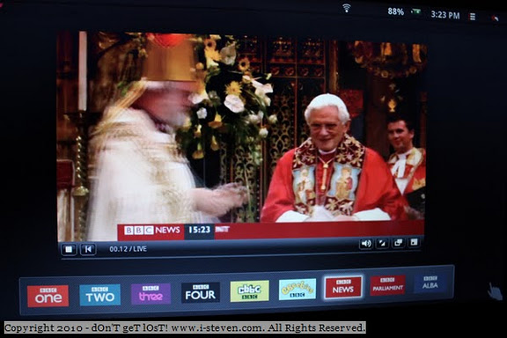The height and width of the screenshot is (338, 507).
Task: Select the BBC Three channel tile
Action: pyautogui.click(x=151, y=294)
